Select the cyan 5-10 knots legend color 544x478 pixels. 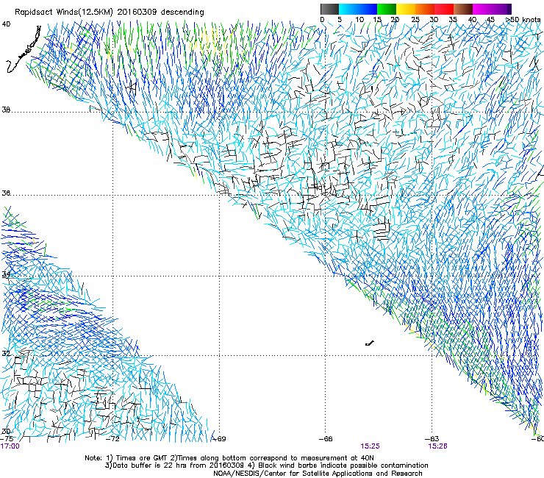click(x=348, y=9)
